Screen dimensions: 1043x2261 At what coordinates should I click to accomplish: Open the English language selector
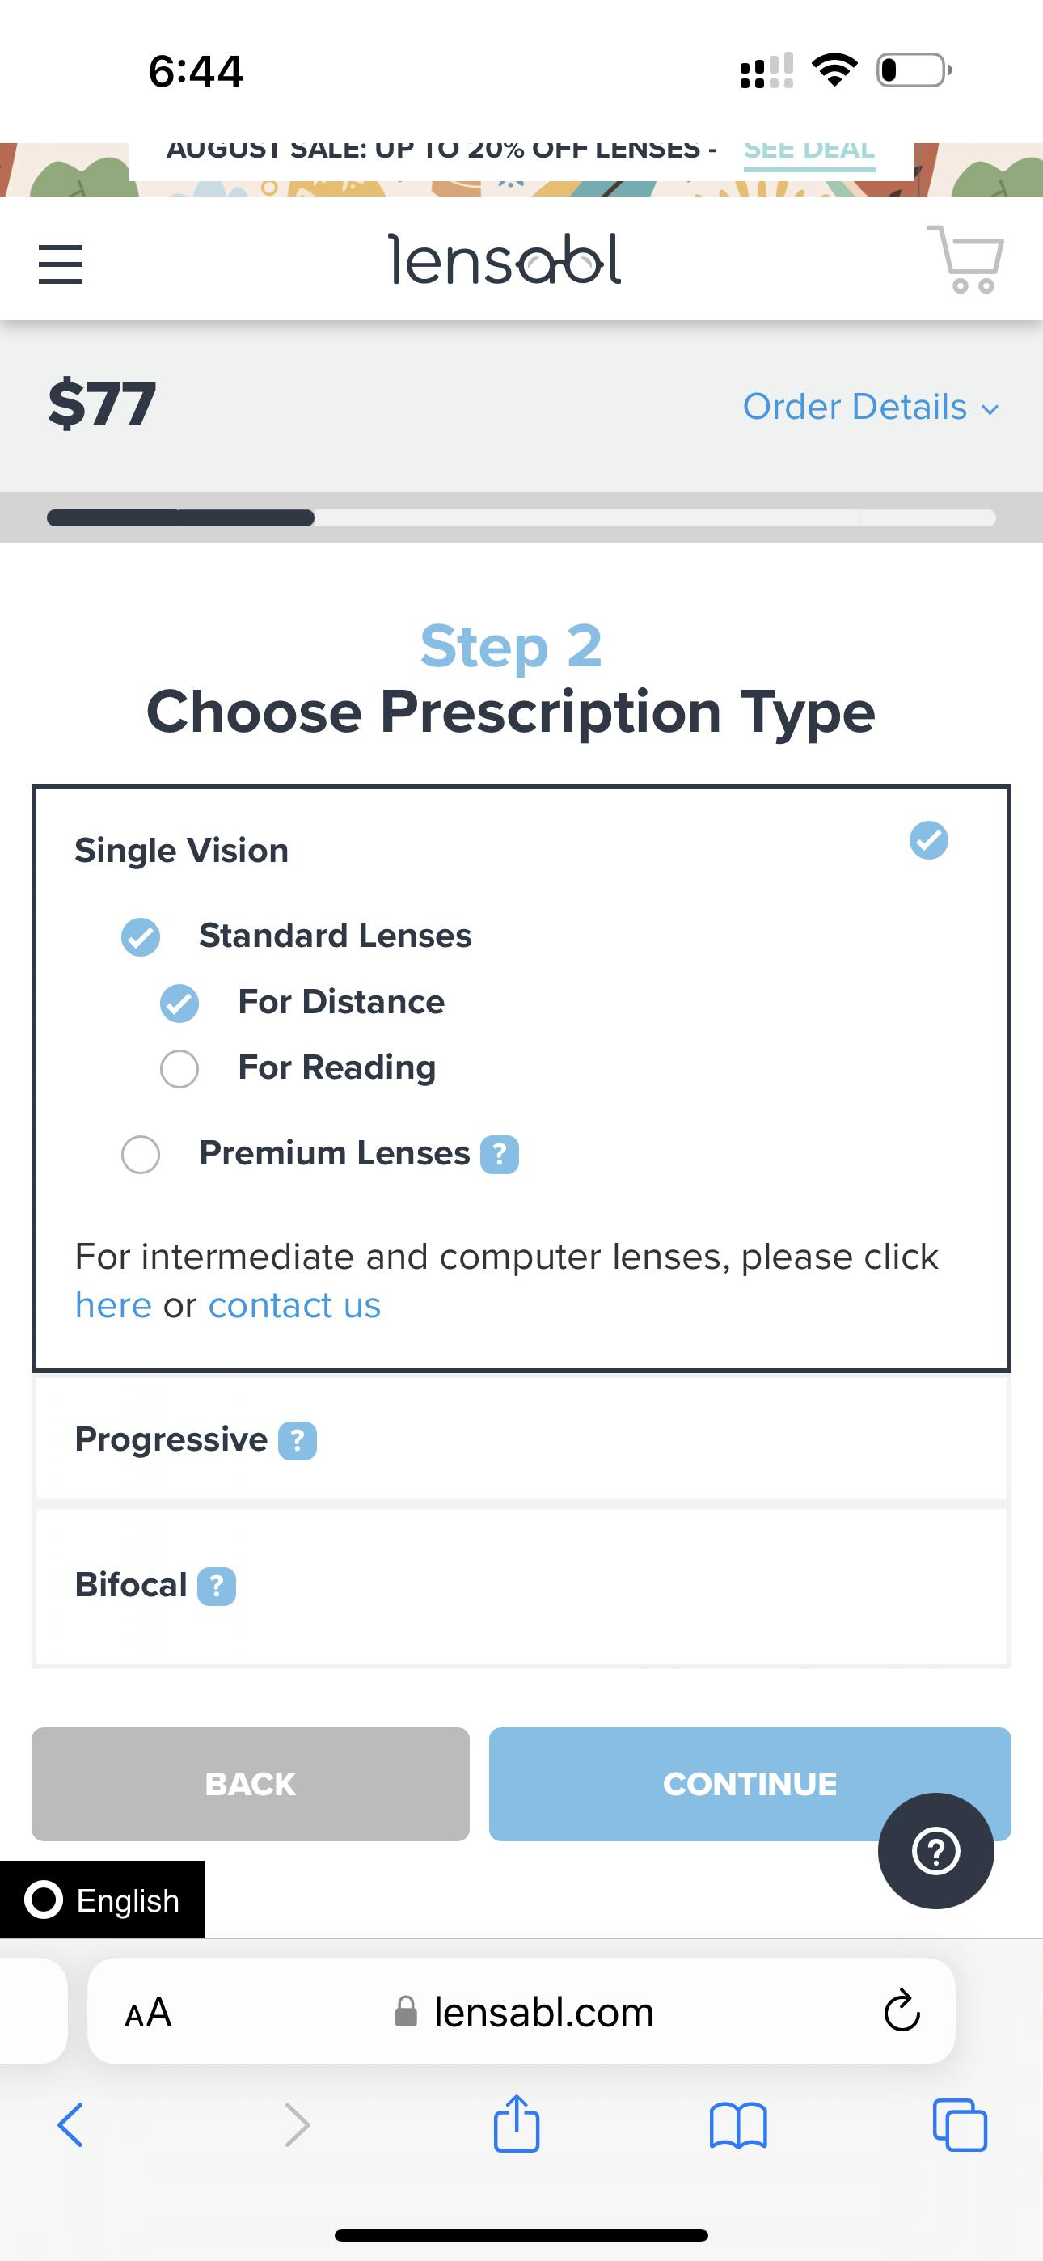[103, 1900]
